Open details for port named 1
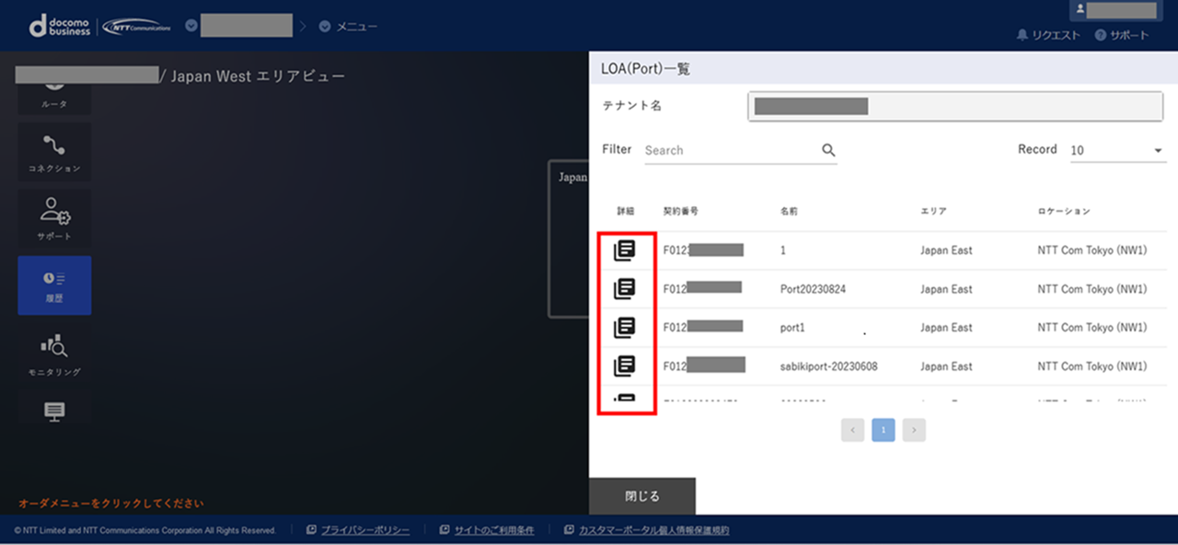This screenshot has height=545, width=1178. [x=625, y=250]
